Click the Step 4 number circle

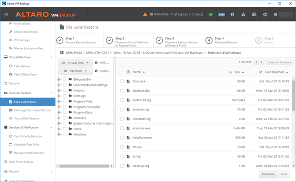(x=209, y=40)
